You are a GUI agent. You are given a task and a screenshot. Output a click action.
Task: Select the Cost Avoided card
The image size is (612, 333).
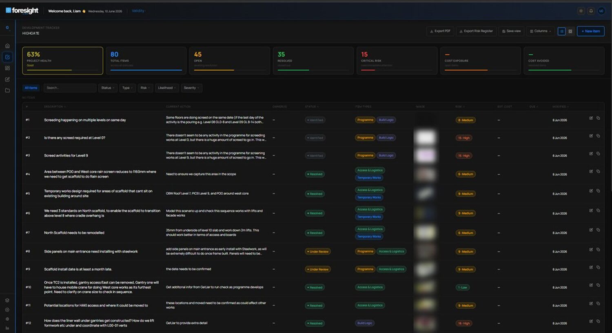pos(564,60)
